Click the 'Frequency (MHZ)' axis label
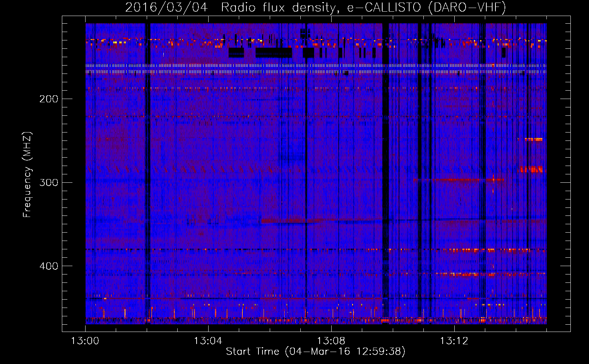 pos(27,175)
